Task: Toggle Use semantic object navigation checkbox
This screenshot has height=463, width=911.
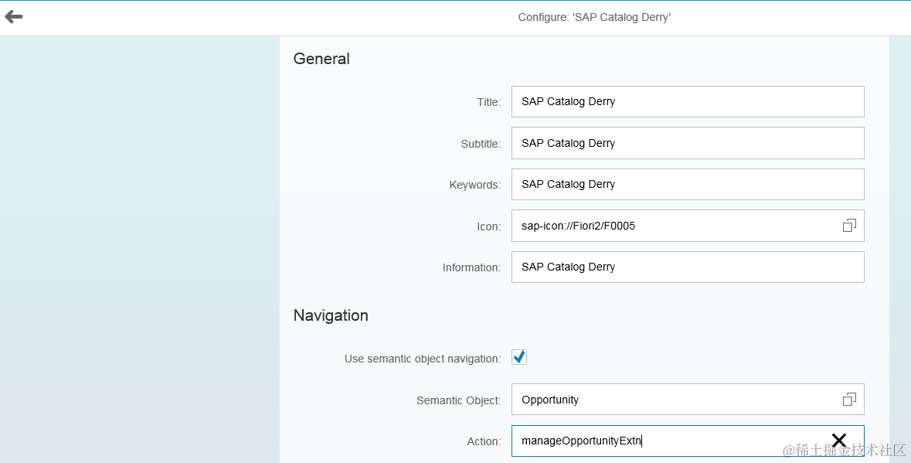Action: tap(519, 357)
